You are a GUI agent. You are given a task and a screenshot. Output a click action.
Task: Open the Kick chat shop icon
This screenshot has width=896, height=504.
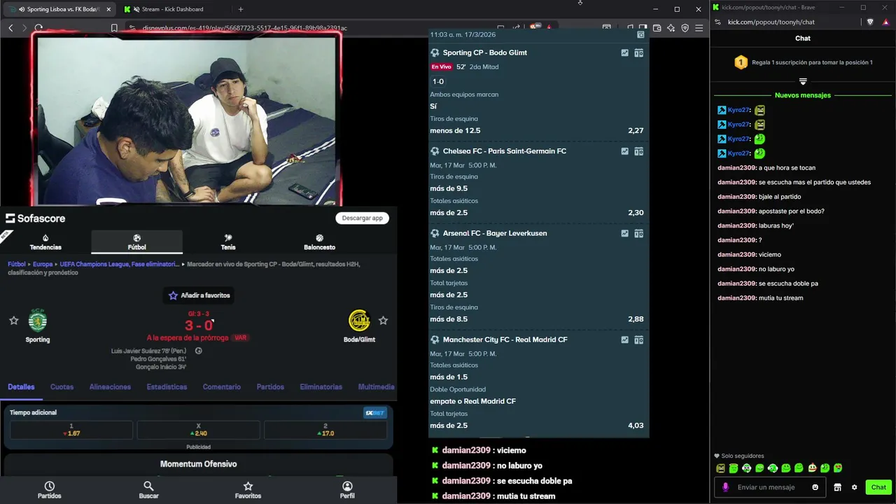click(837, 487)
